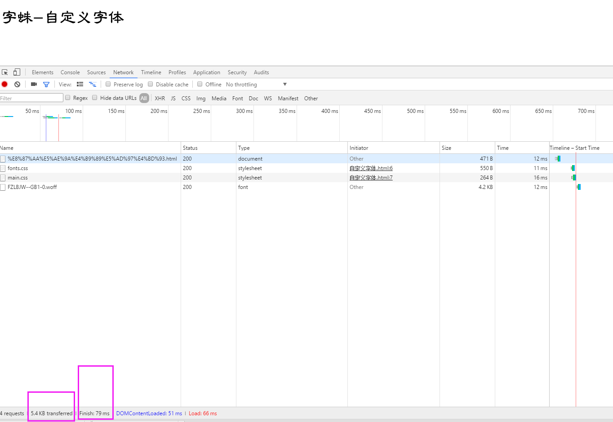Switch to the Audits tab
This screenshot has width=613, height=422.
(262, 72)
